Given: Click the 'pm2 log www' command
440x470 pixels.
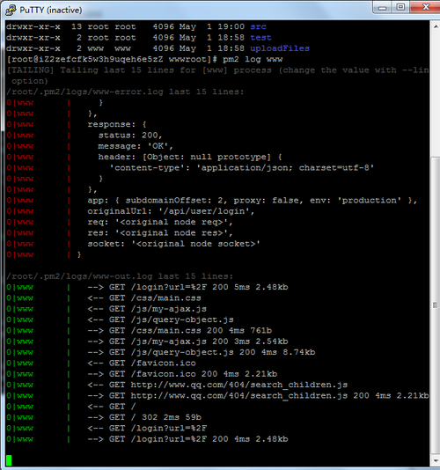Looking at the screenshot, I should click(x=253, y=59).
